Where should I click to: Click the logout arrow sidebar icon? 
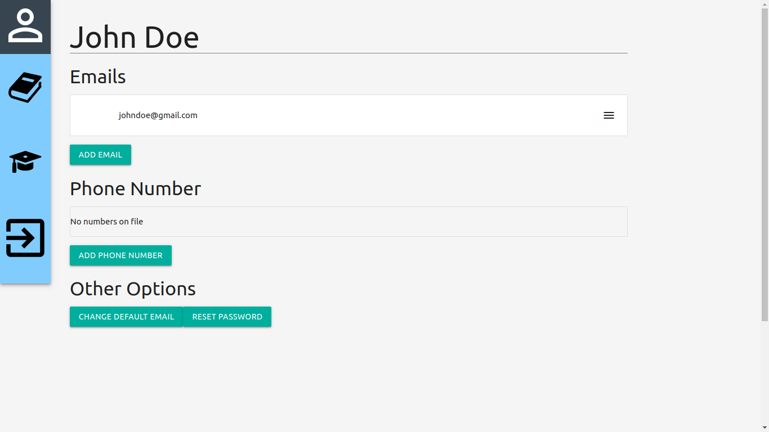pos(25,238)
